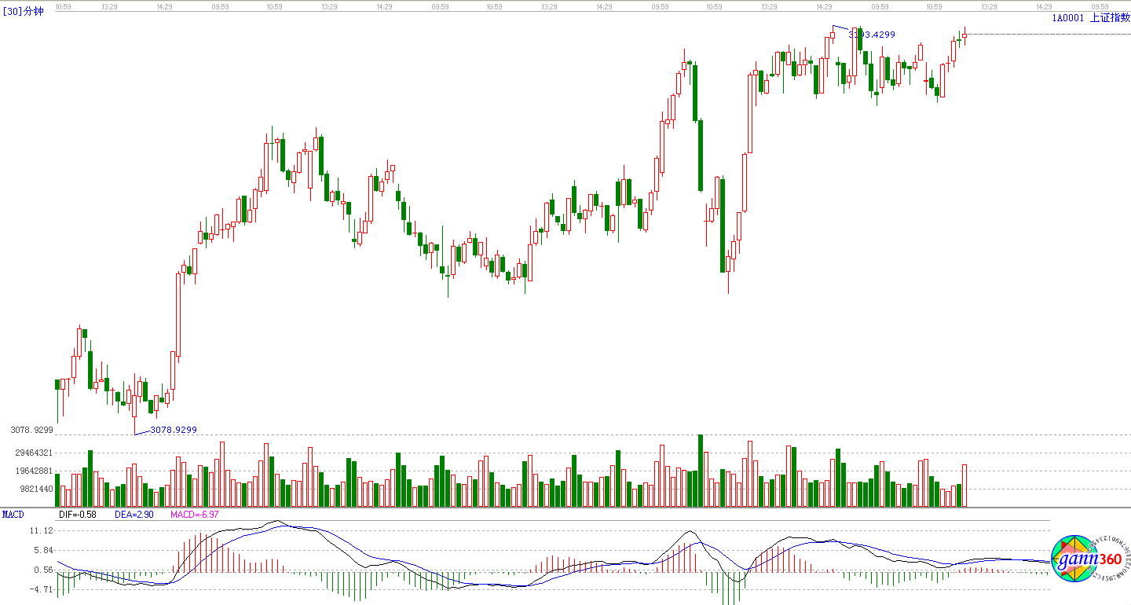The height and width of the screenshot is (605, 1131).
Task: Click the DIF=0.58 indicator value
Action: [x=78, y=514]
